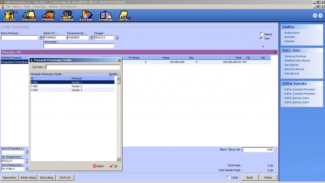Uncheck the Jasa checkbox
The width and height of the screenshot is (325, 183).
coord(262,38)
